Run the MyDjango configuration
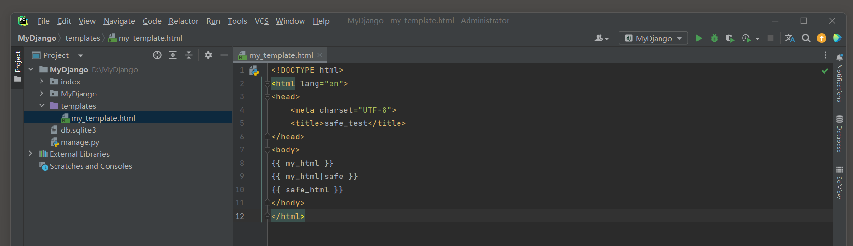 pos(699,38)
